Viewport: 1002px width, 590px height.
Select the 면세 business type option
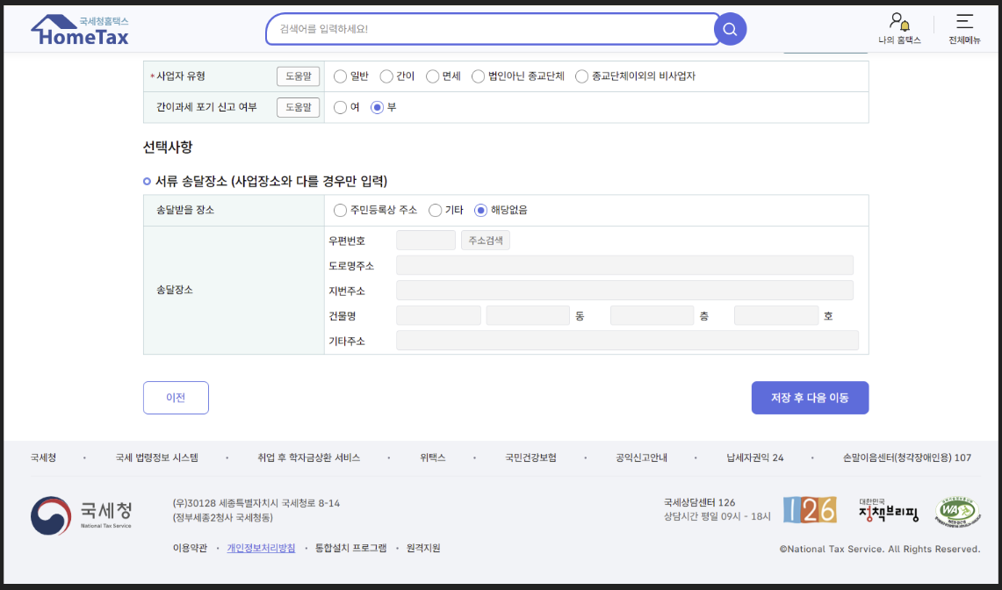point(431,76)
